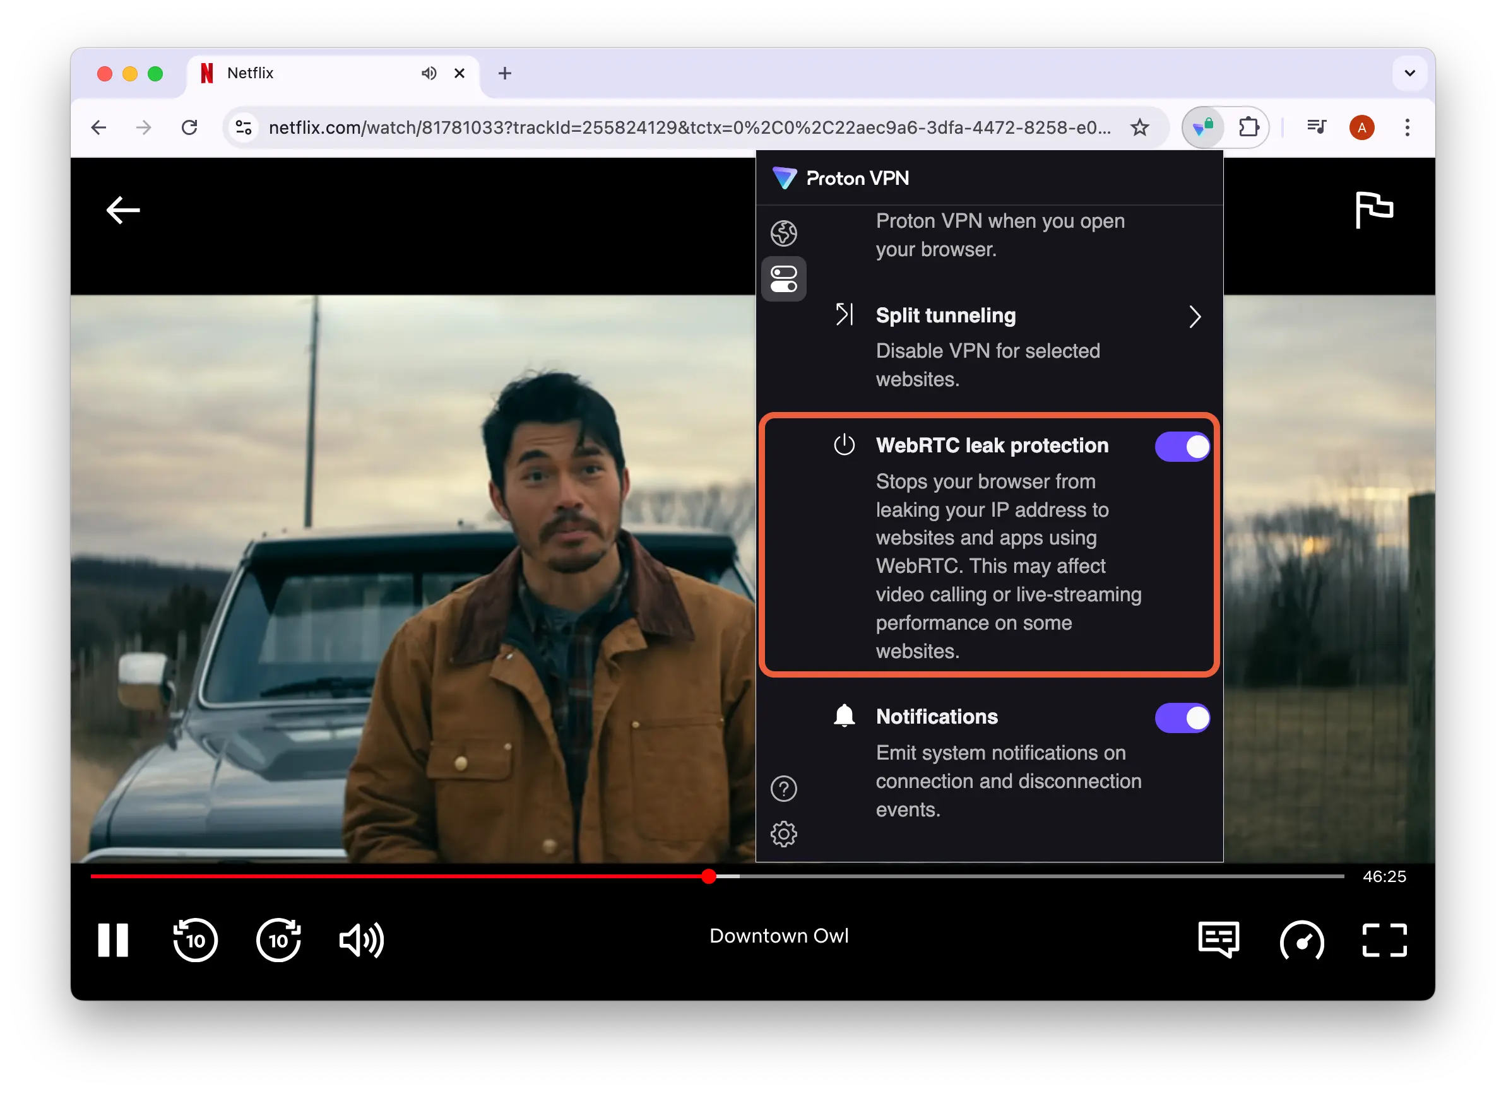1506x1094 pixels.
Task: Mute the Netflix tab audio icon
Action: coord(429,73)
